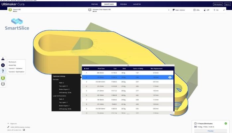
Task: Click the green checkmark status icon
Action: 226,123
